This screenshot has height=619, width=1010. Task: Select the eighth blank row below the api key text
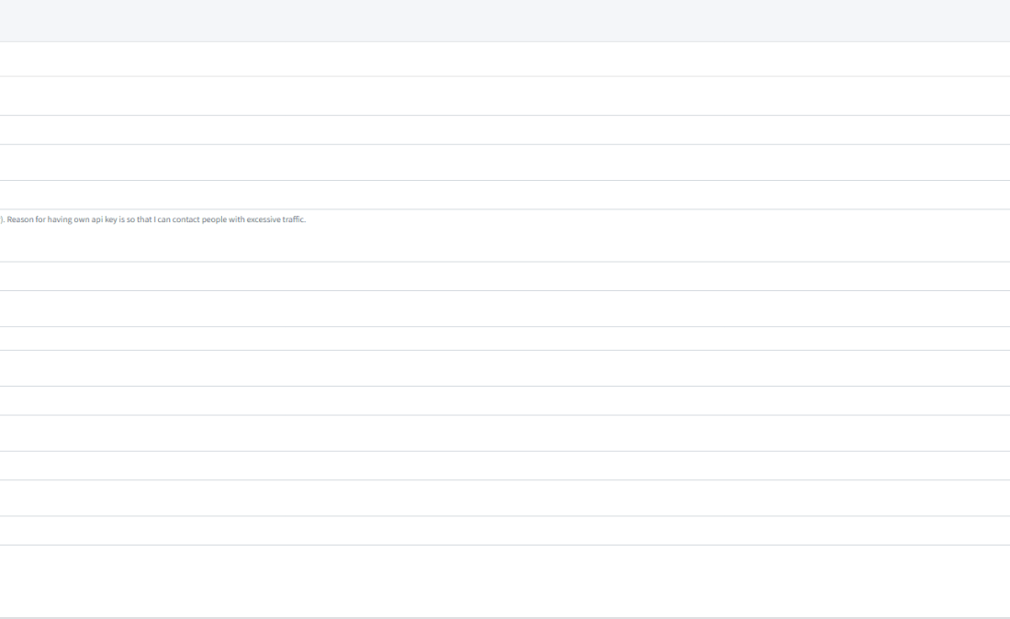click(x=505, y=498)
